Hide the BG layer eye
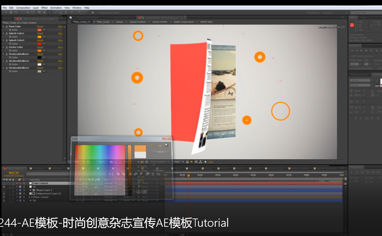Screen dimensions: 382x236 (4, 200)
